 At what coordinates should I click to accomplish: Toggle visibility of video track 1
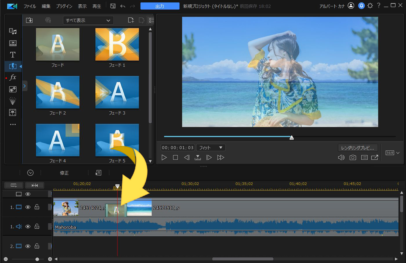tap(28, 207)
